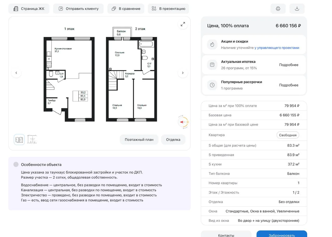332x237 pixels.
Task: Click the Забронировать button
Action: pyautogui.click(x=282, y=235)
